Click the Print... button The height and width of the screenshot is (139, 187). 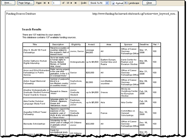[8, 3]
